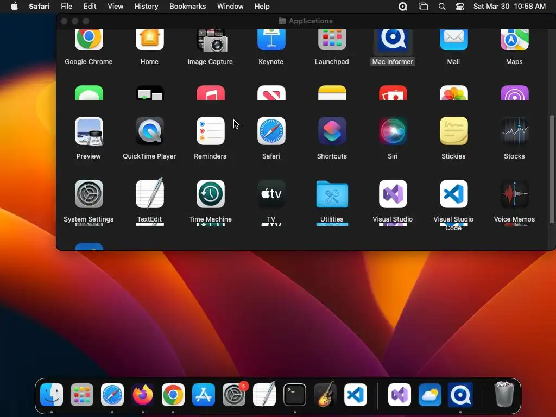This screenshot has height=417, width=556.
Task: Launch GarageBand from the Dock
Action: tap(325, 394)
